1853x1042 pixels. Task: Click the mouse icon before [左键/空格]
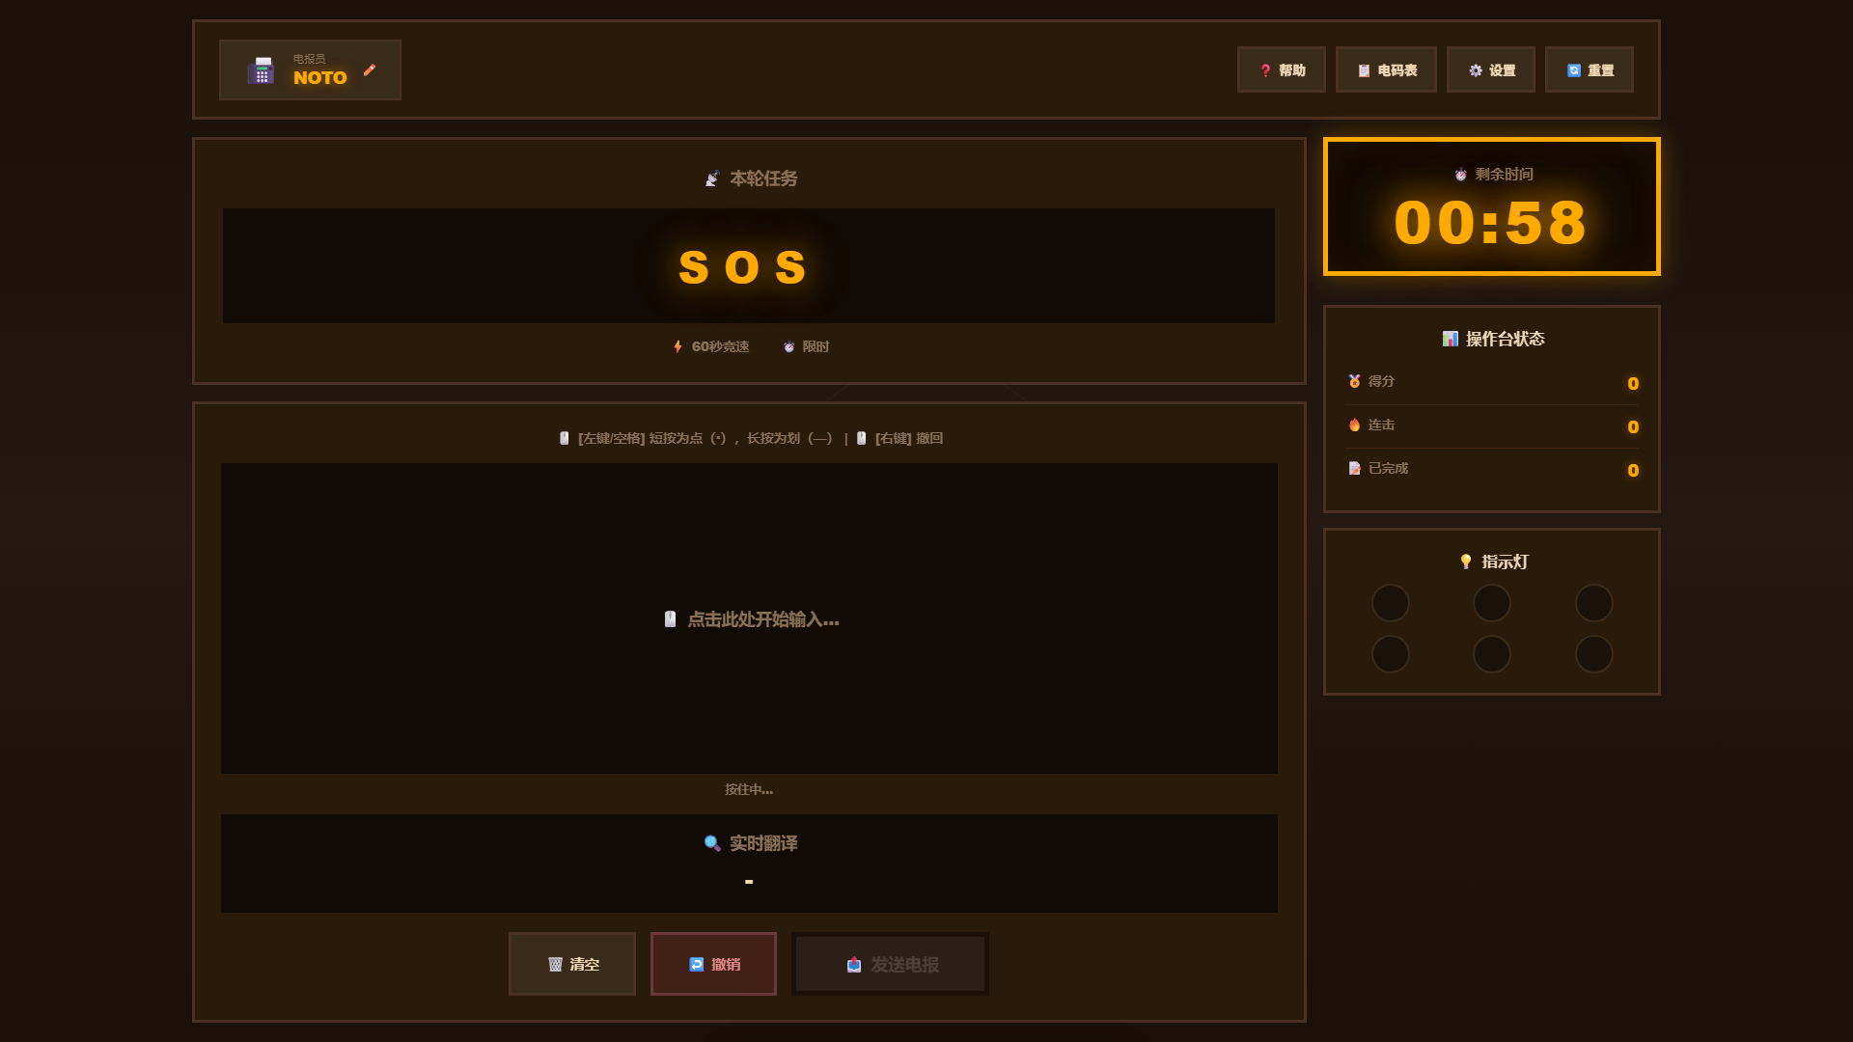click(565, 438)
